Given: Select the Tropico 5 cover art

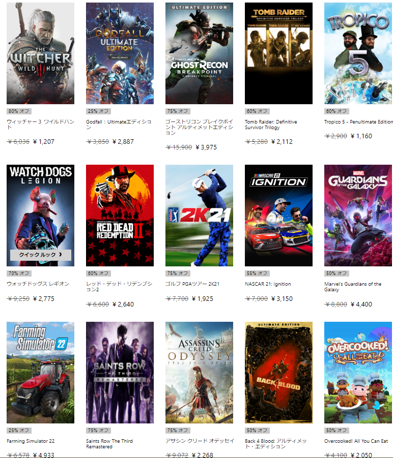Looking at the screenshot, I should point(358,53).
